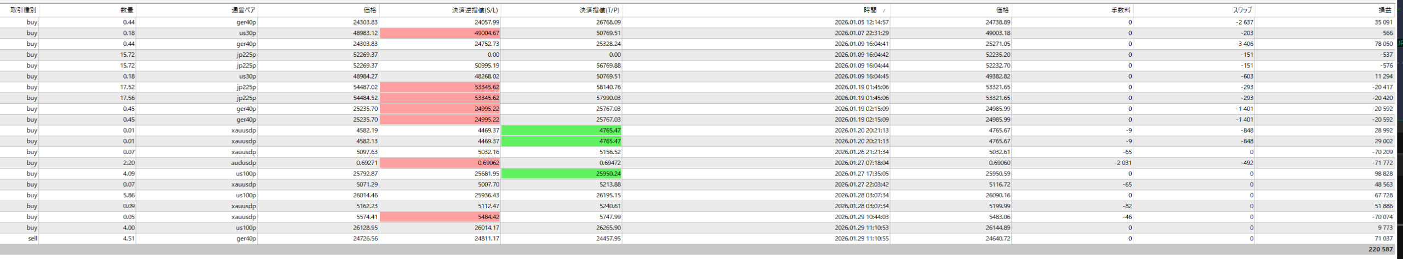Image resolution: width=1403 pixels, height=259 pixels.
Task: Click the total profit value 220 587
Action: pyautogui.click(x=1380, y=250)
